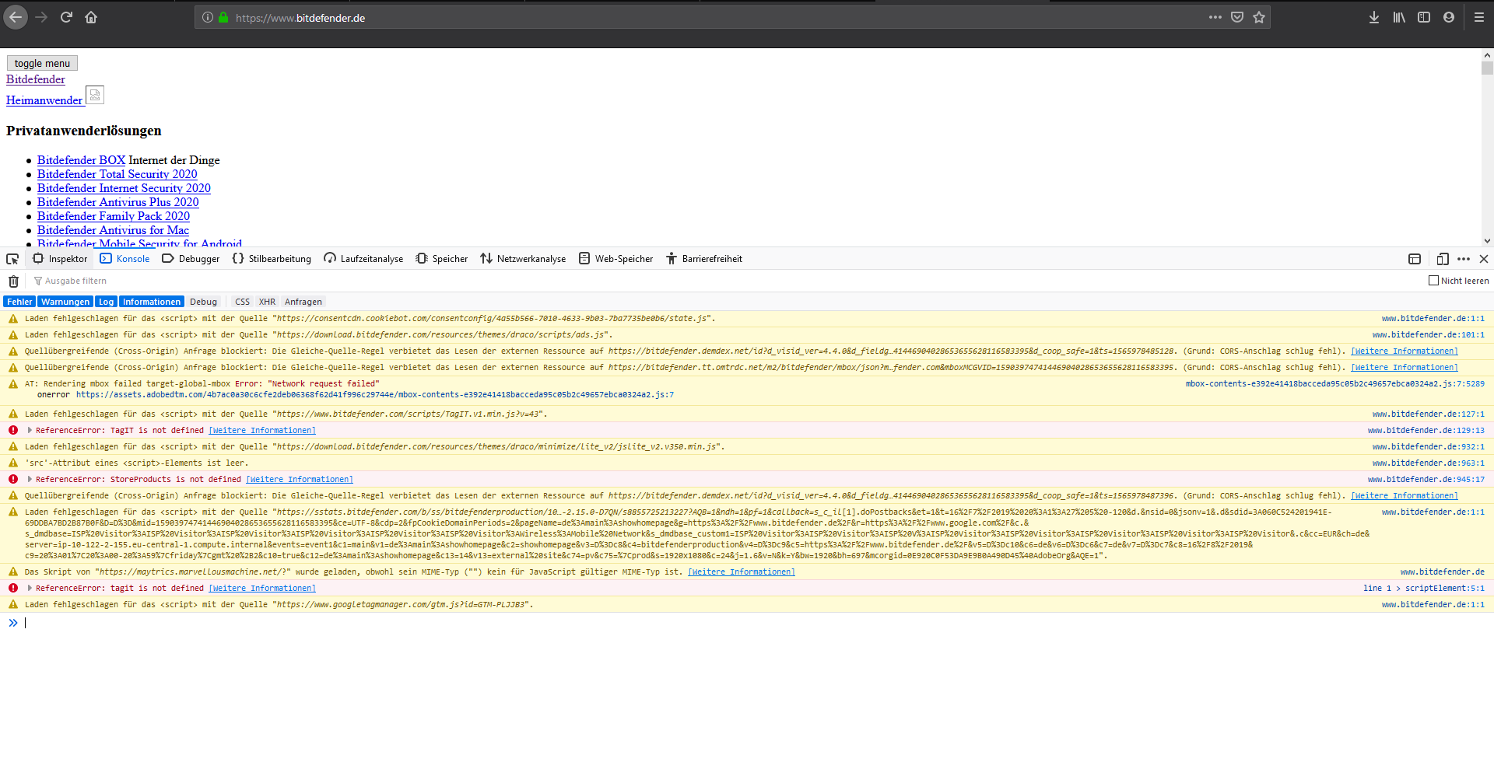Open Weitere Informationen for MIME-Typ warning

click(x=742, y=572)
